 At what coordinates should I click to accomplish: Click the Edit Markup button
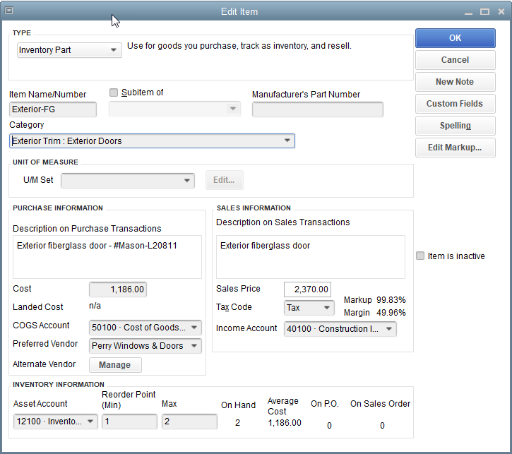point(455,148)
